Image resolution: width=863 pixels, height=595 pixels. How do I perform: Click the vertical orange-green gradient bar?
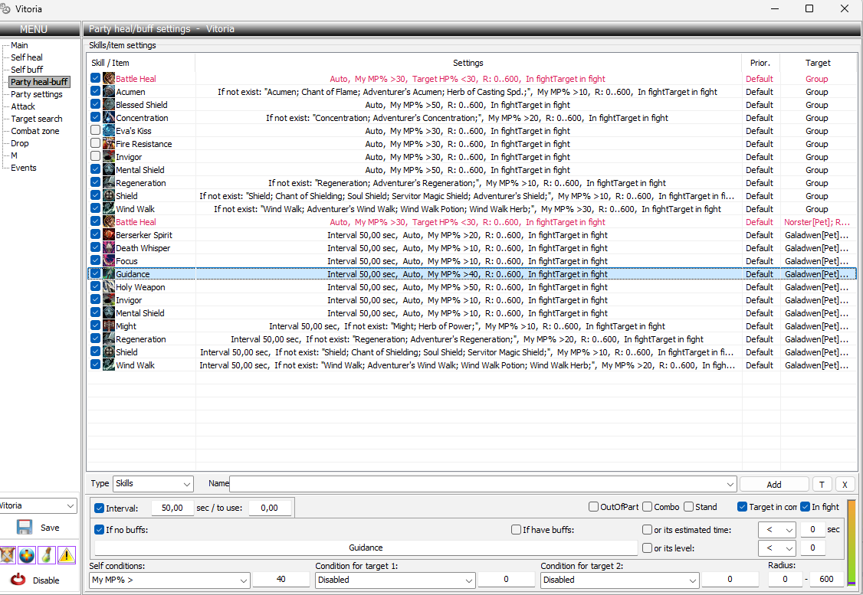[852, 543]
